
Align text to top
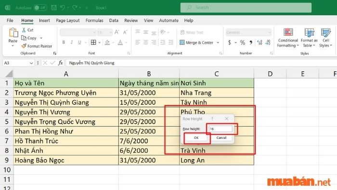coord(138,32)
